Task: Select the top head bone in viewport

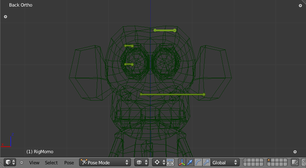Action: click(x=165, y=30)
